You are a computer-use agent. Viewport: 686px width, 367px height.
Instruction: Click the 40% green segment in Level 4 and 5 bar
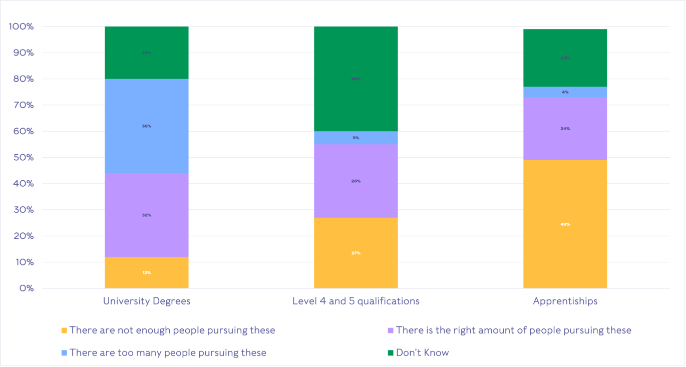(356, 79)
